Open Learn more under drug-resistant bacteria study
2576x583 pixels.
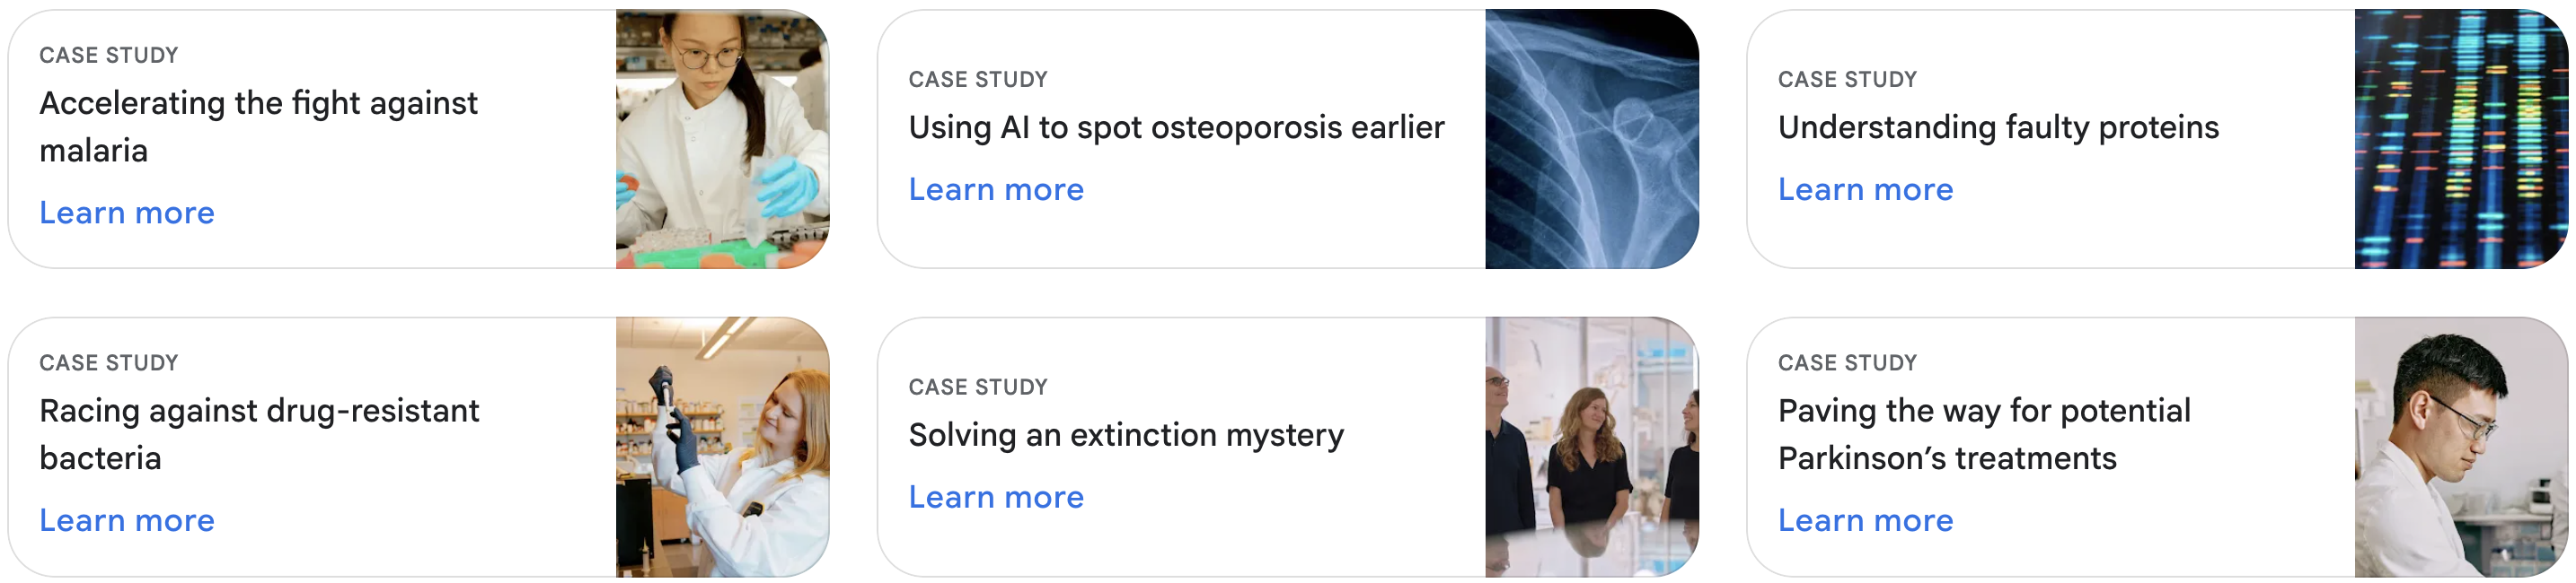click(127, 520)
